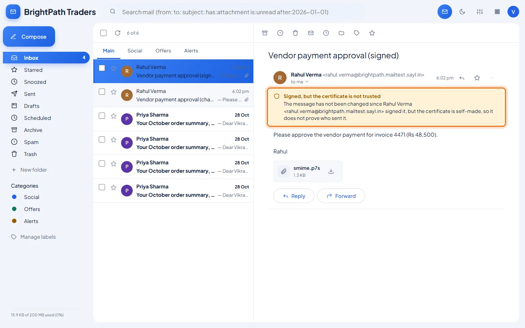Focus the Search mail field
The image size is (525, 328).
tap(235, 12)
